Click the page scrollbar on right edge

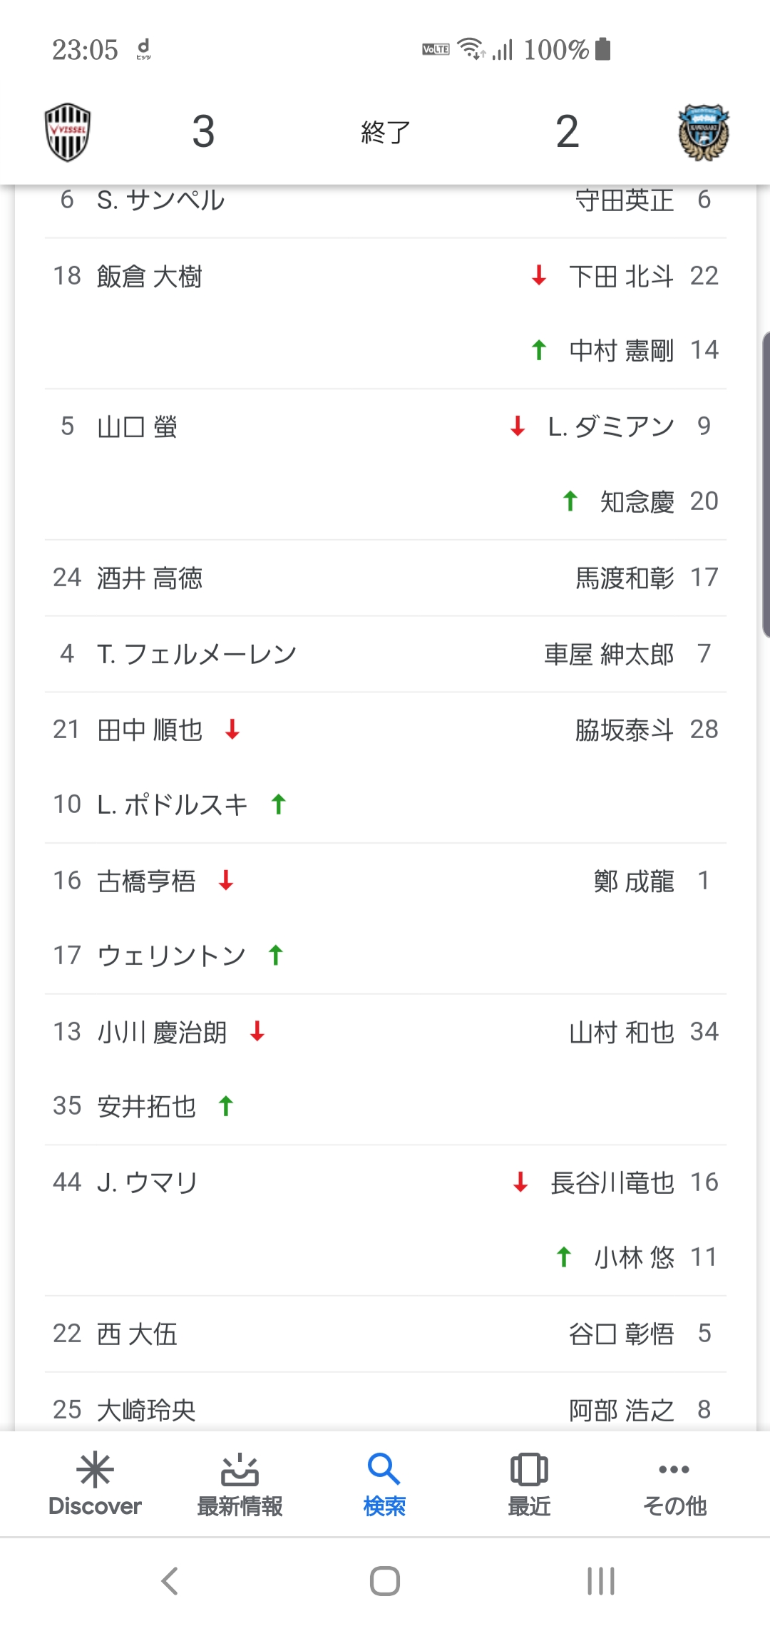click(x=766, y=485)
